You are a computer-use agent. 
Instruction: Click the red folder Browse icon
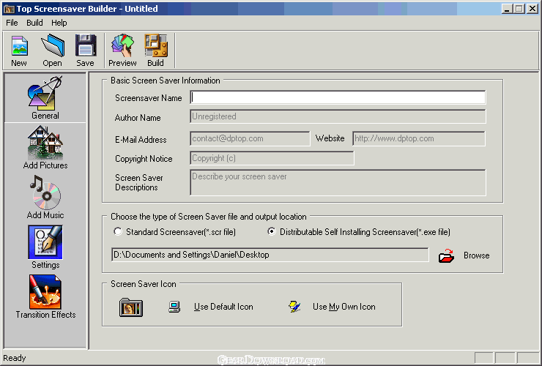pos(446,255)
